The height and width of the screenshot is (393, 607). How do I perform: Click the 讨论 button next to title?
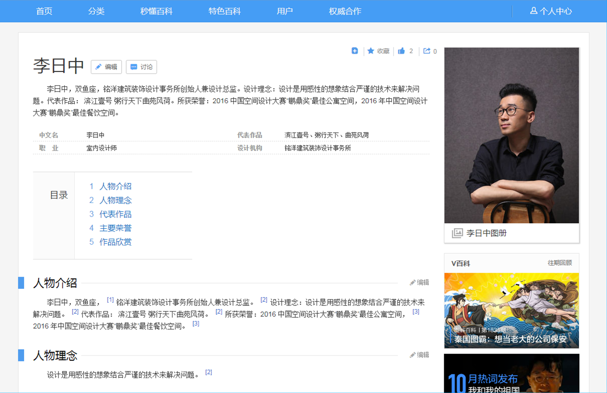141,67
